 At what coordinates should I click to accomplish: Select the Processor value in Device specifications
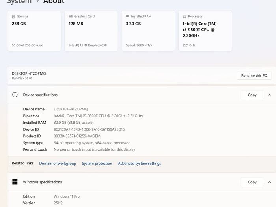(x=98, y=116)
